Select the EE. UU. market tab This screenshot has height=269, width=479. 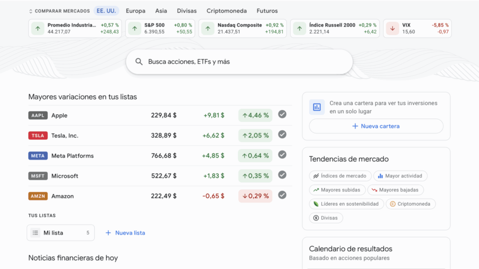coord(106,11)
